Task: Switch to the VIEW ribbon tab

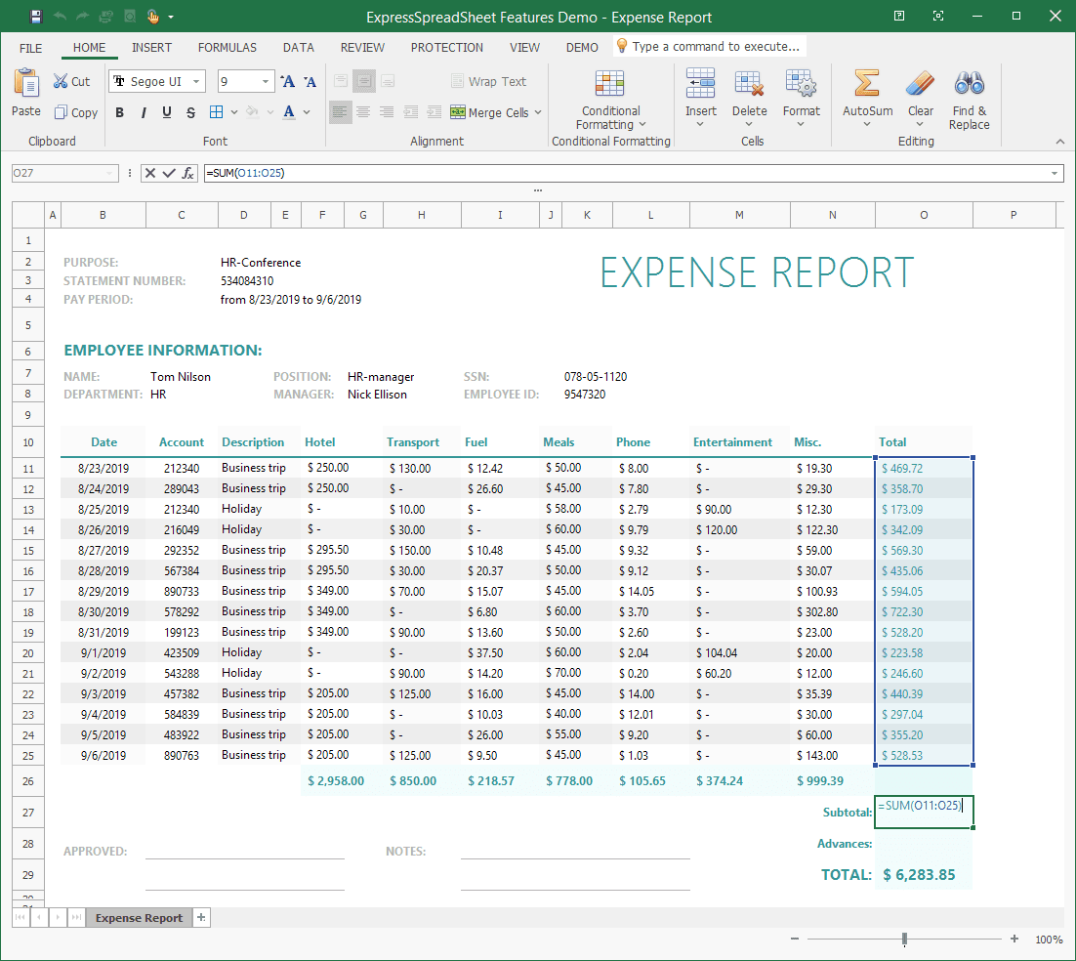Action: [524, 47]
